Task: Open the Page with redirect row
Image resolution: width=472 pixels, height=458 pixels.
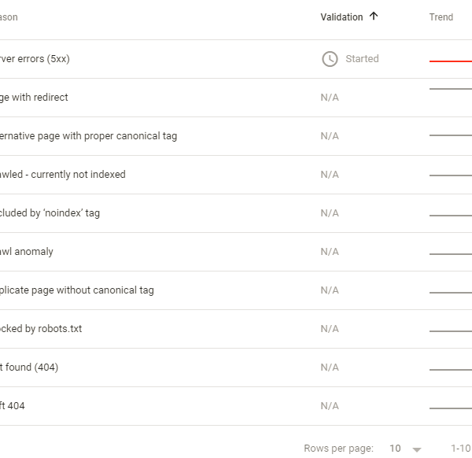Action: point(236,98)
